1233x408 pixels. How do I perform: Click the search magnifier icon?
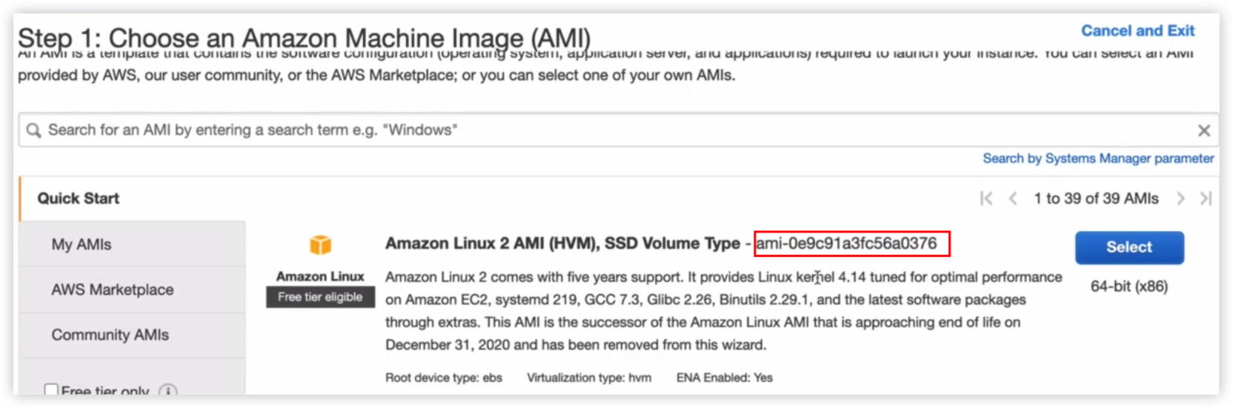coord(33,131)
